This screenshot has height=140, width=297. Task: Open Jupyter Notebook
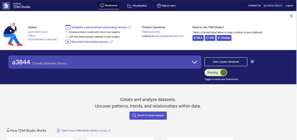point(226,62)
